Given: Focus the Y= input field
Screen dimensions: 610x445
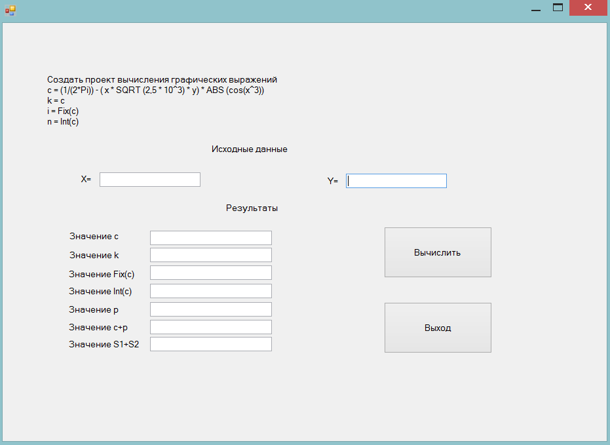Looking at the screenshot, I should point(396,181).
